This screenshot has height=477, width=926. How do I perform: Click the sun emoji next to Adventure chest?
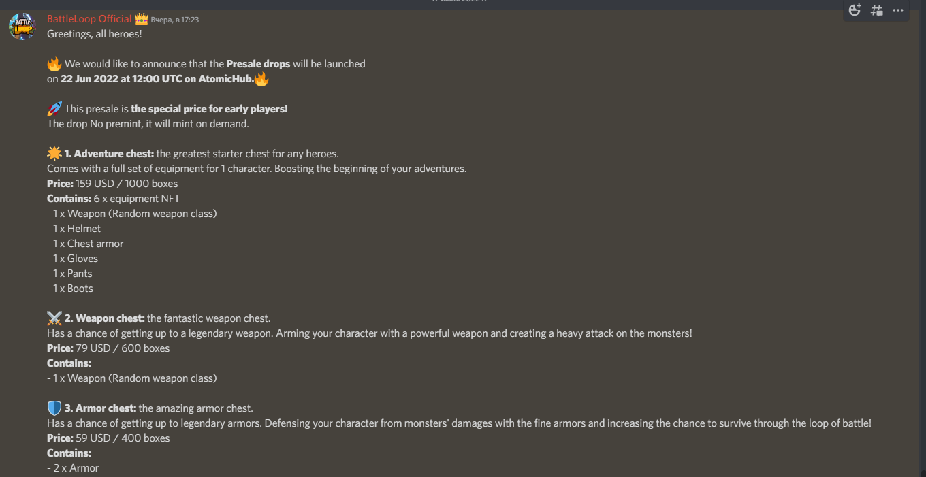click(54, 154)
